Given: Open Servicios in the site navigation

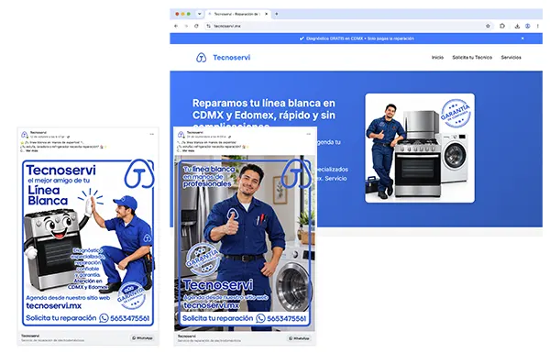Looking at the screenshot, I should [511, 57].
